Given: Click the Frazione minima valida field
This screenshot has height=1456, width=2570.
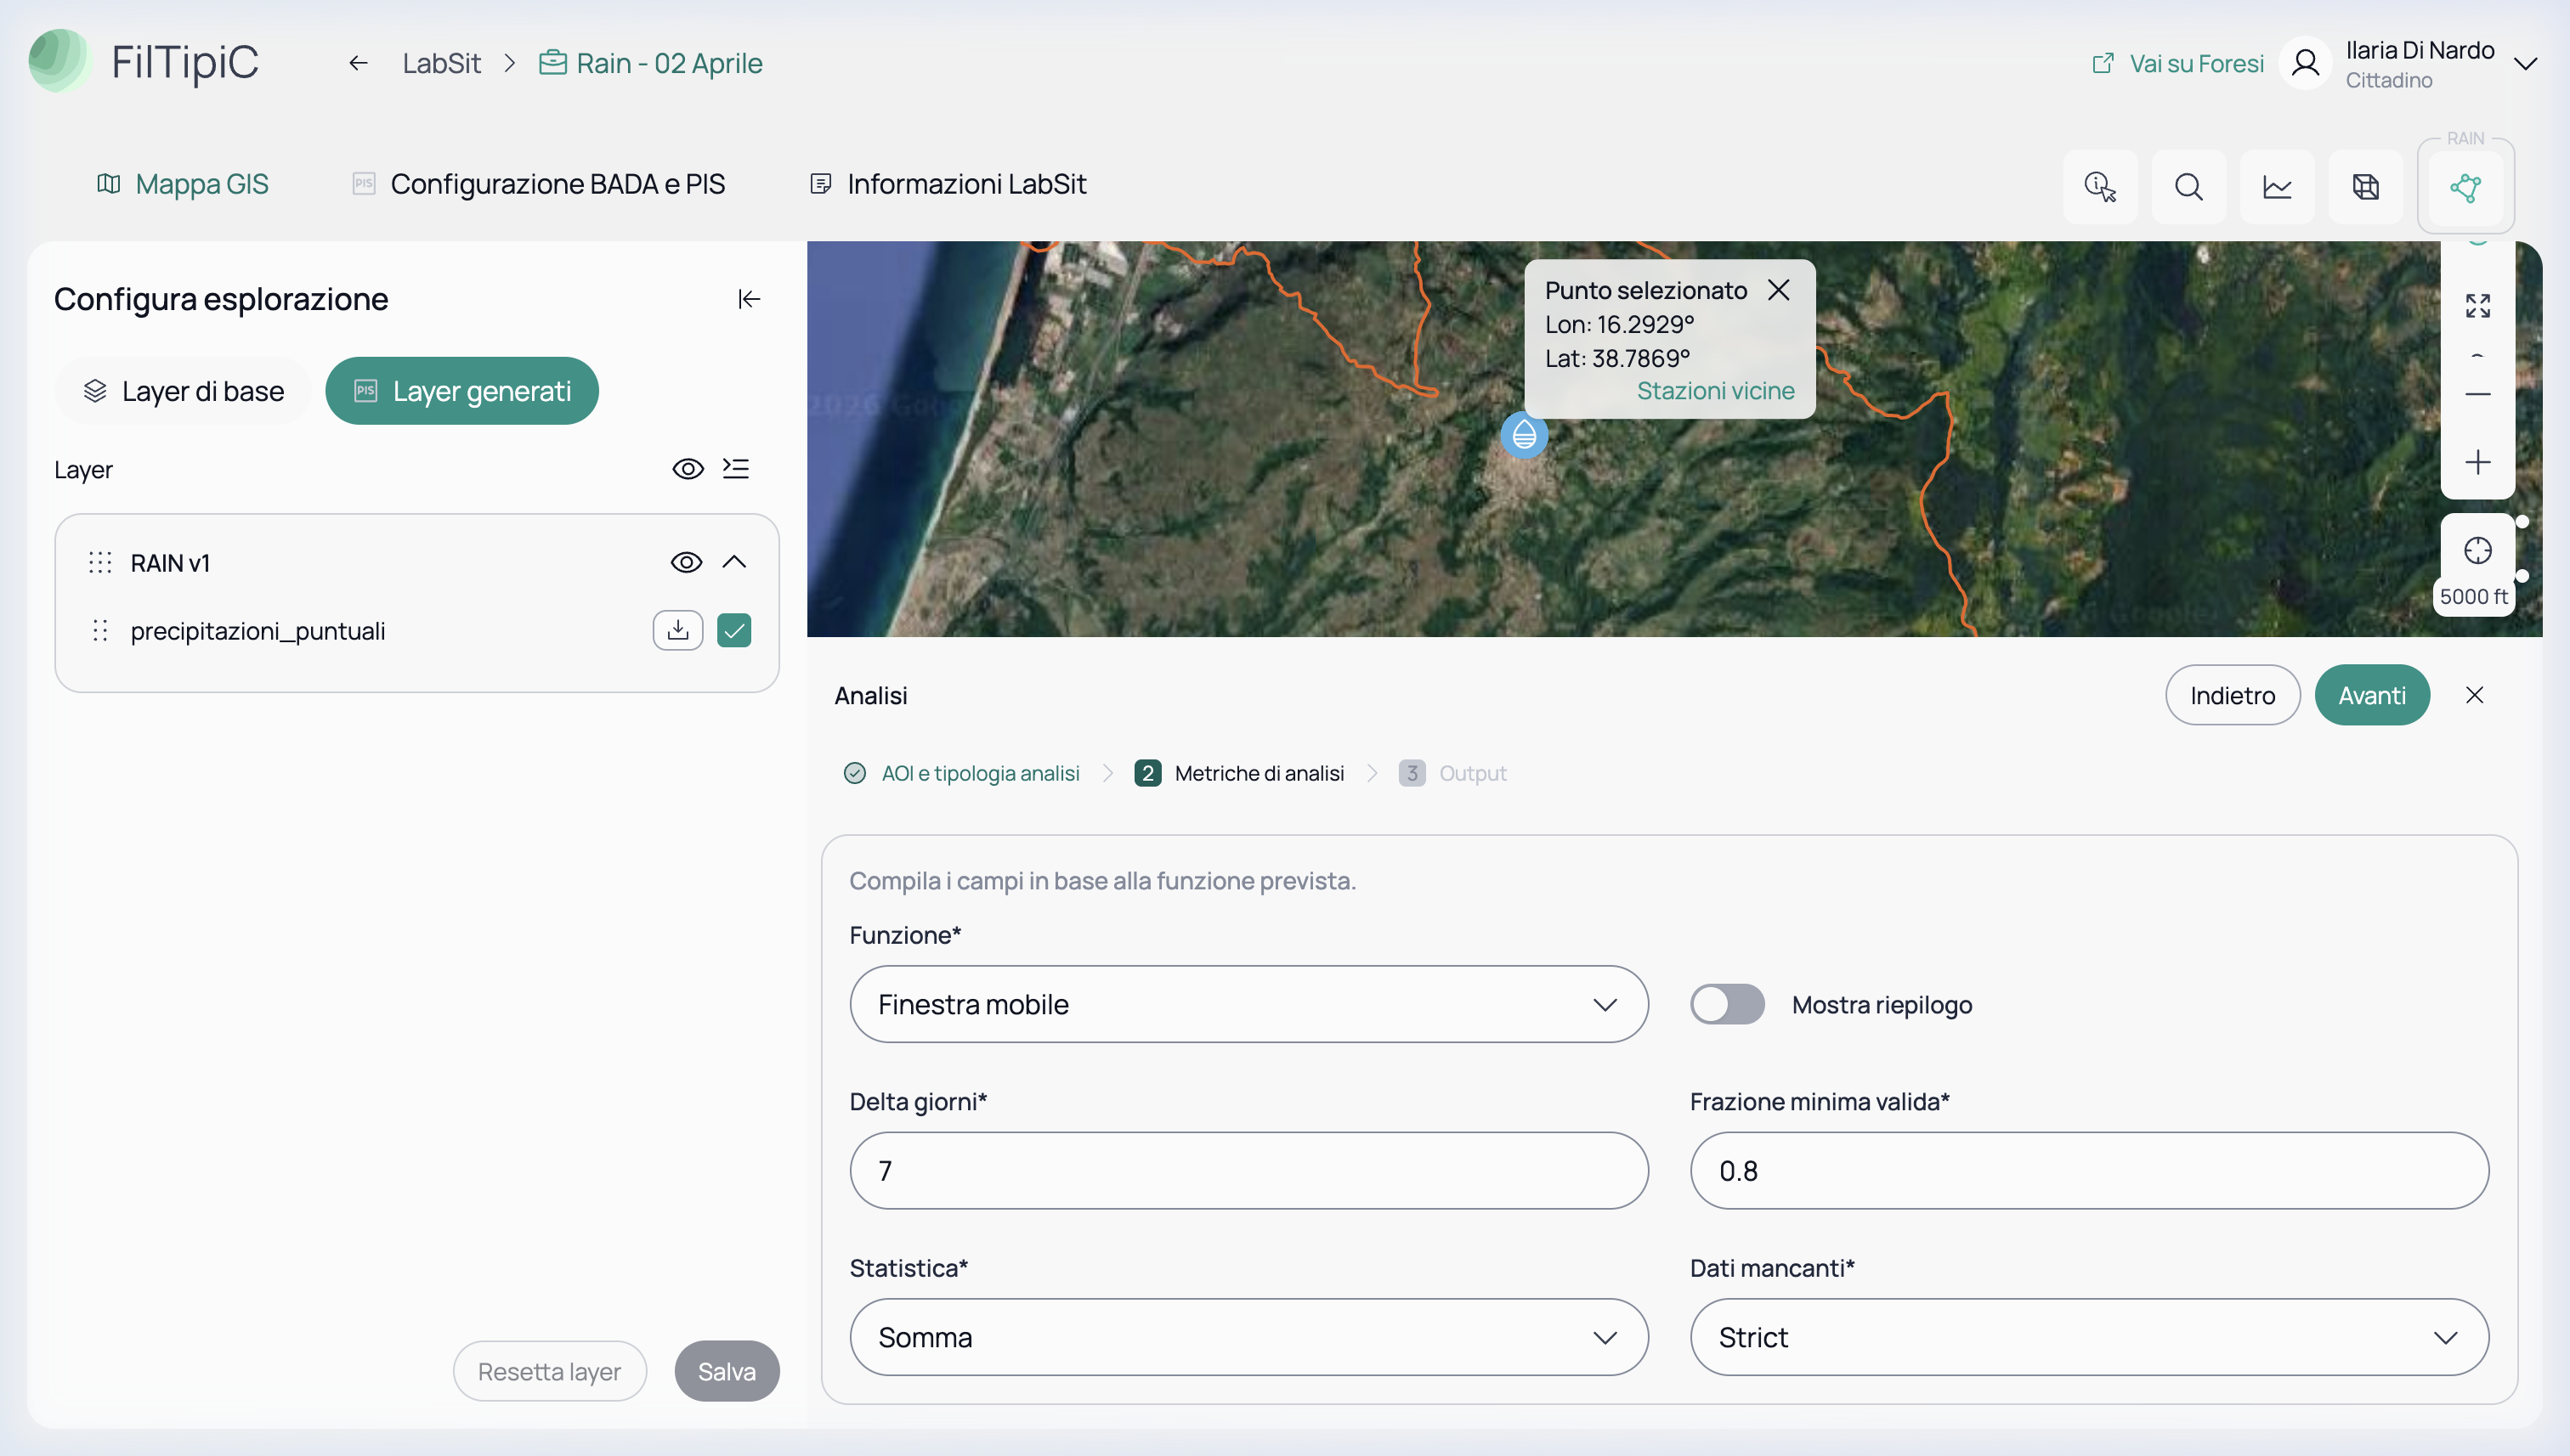Looking at the screenshot, I should pos(2089,1171).
